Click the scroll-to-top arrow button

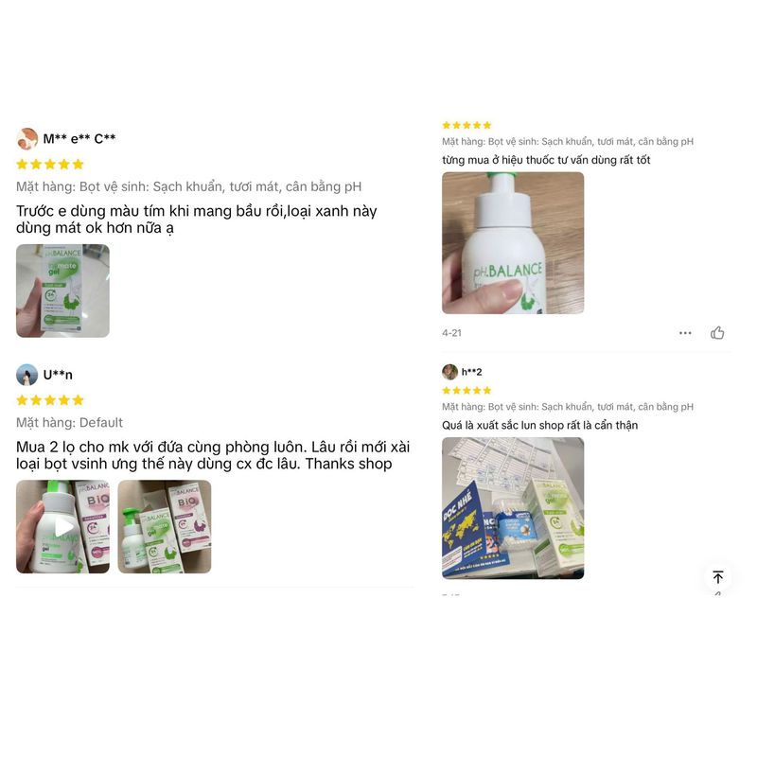[718, 577]
